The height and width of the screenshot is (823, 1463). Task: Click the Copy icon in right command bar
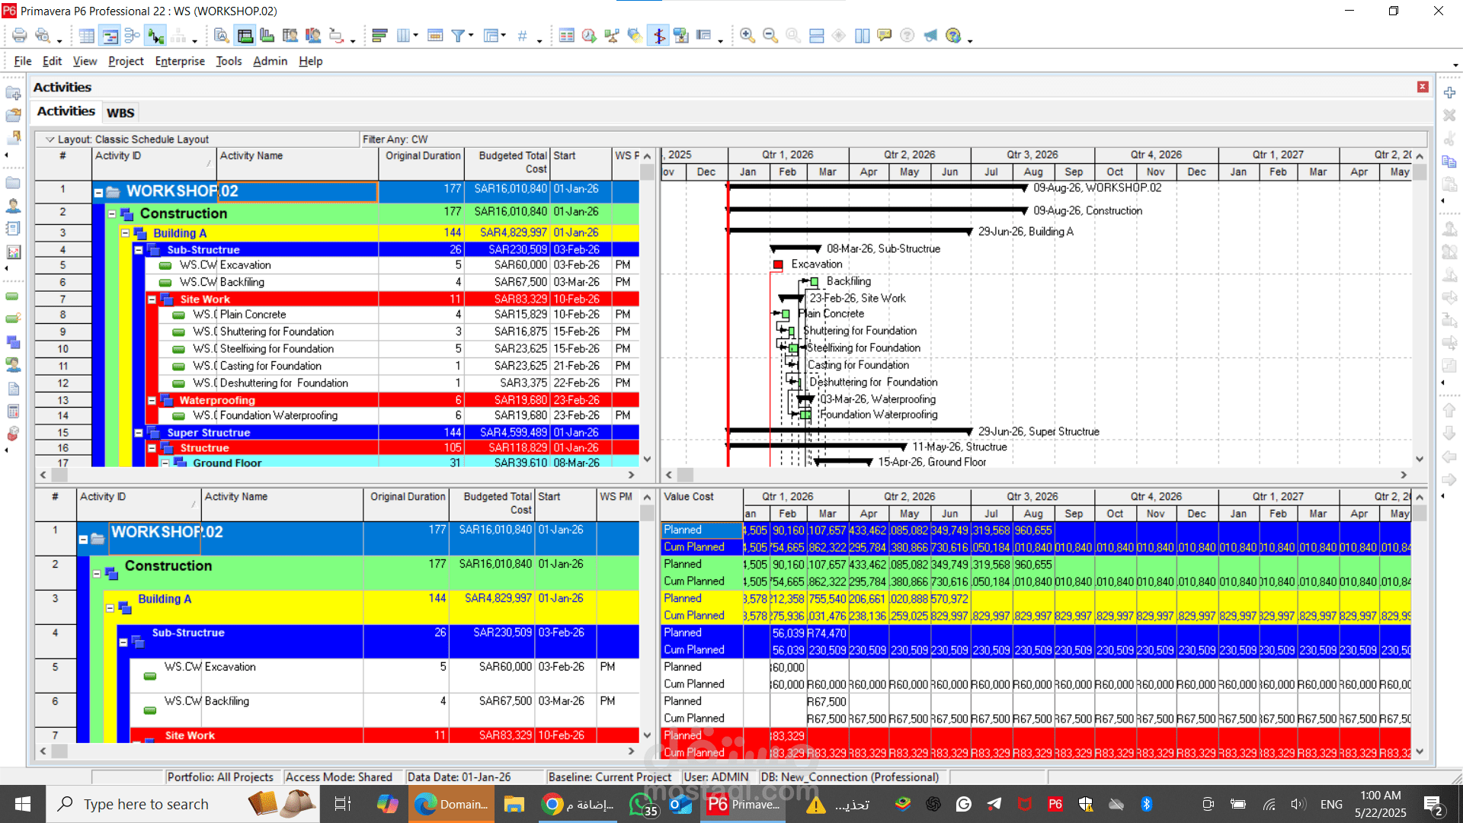(x=1449, y=162)
